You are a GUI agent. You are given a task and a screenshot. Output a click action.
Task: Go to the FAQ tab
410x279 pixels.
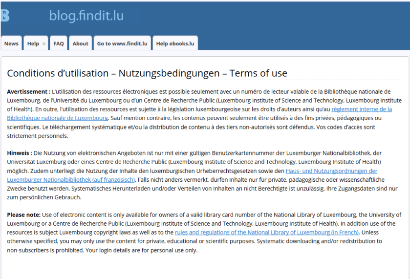click(59, 43)
